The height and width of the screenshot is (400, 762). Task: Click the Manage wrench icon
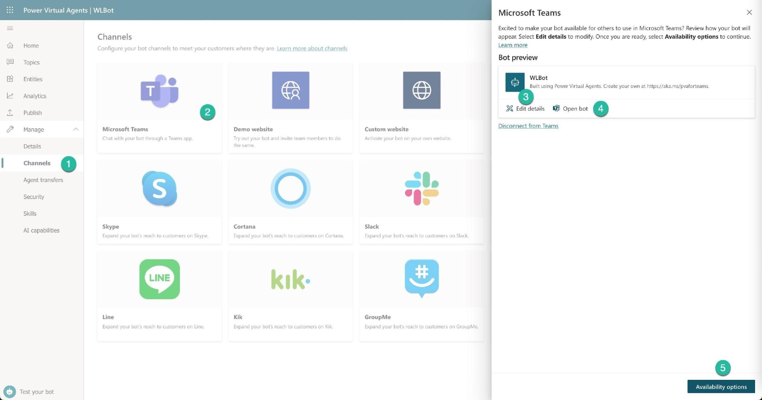click(x=10, y=129)
